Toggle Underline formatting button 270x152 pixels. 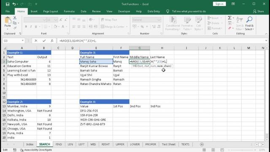coord(36,27)
